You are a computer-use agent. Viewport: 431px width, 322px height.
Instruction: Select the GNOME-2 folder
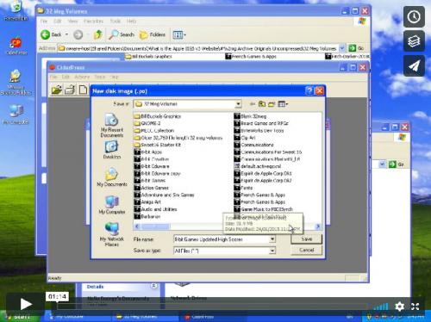pos(147,123)
